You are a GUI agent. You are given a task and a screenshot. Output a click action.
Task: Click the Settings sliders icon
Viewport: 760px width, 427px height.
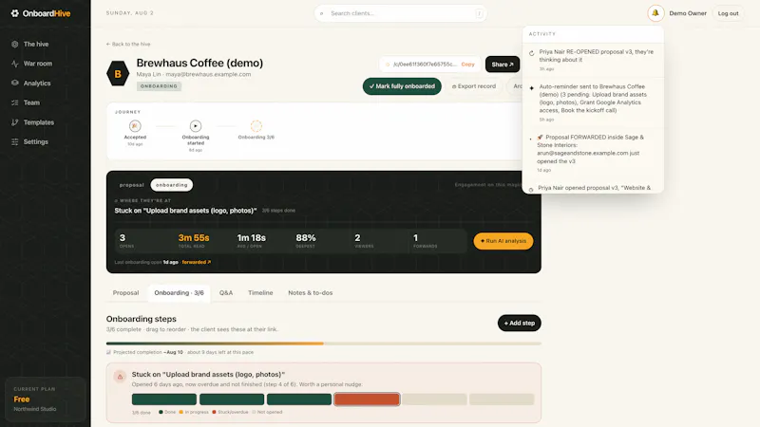15,141
